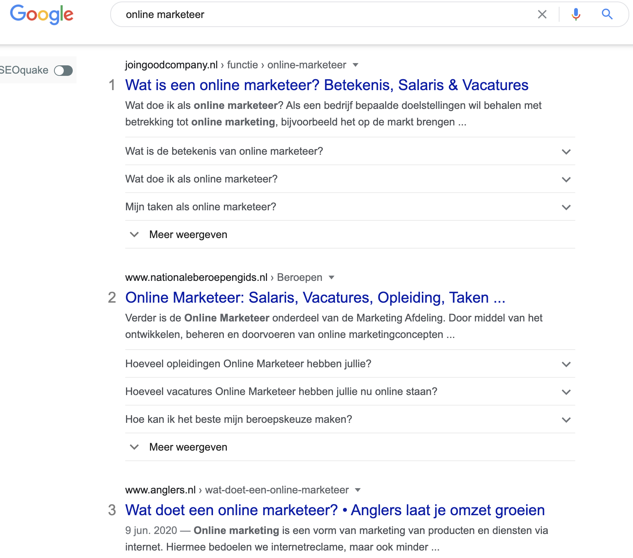Open dropdown arrow beside nationaleberoepengids.nl Beroepen
The image size is (633, 558).
click(x=331, y=277)
